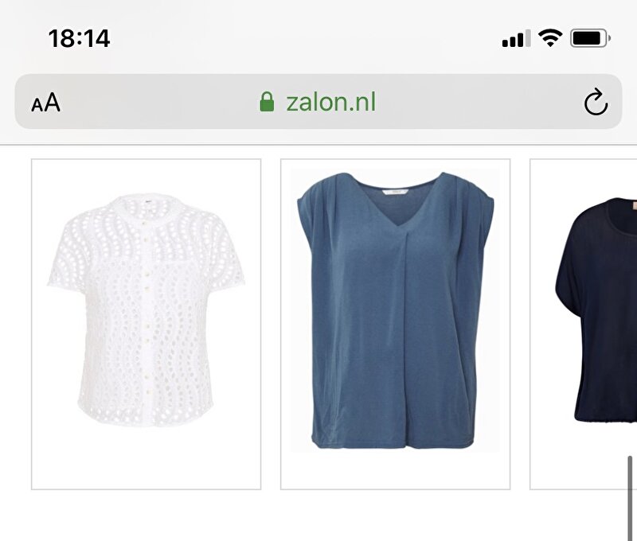Select the zalon.nl URL text
637x541 pixels.
tap(331, 102)
